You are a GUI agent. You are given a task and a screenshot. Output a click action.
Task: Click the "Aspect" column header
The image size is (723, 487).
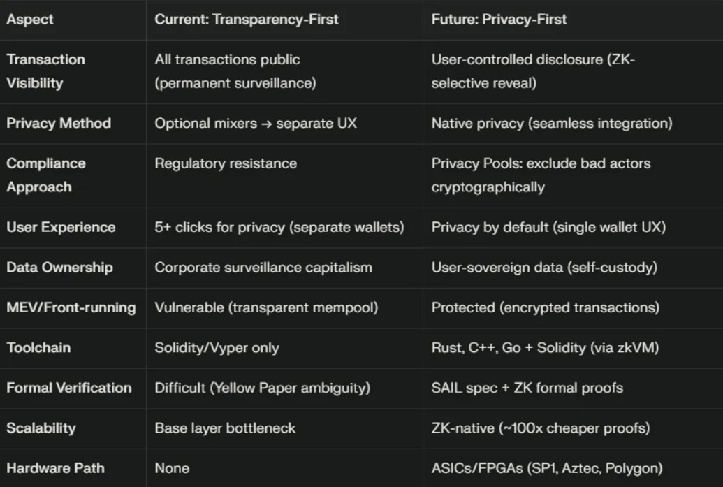pyautogui.click(x=31, y=20)
